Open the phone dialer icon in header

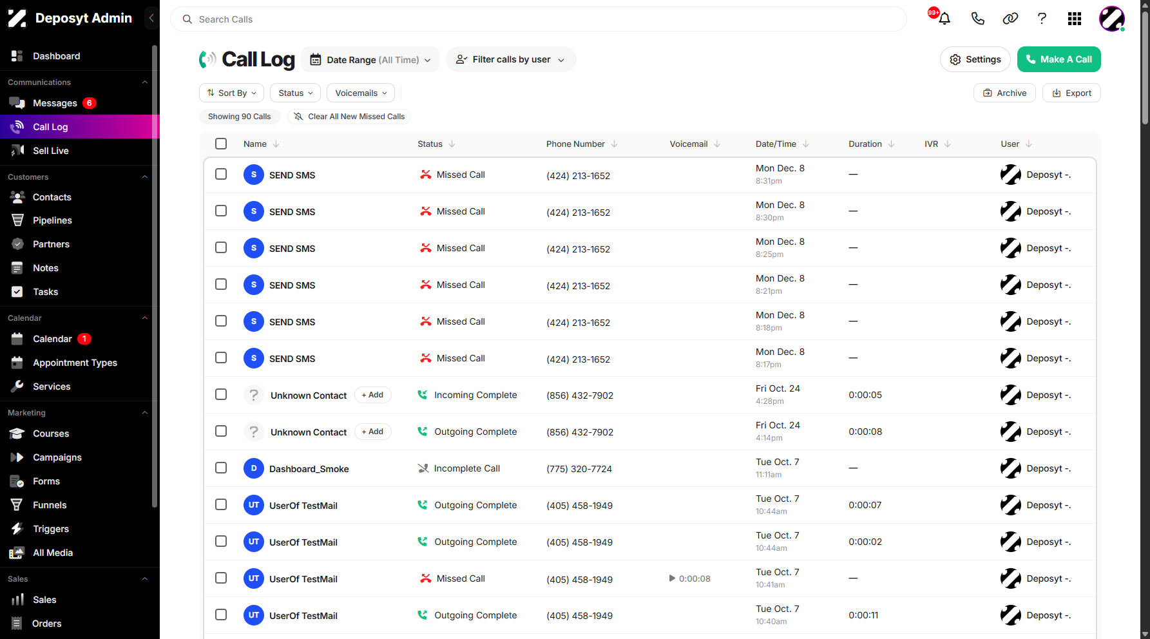tap(977, 19)
